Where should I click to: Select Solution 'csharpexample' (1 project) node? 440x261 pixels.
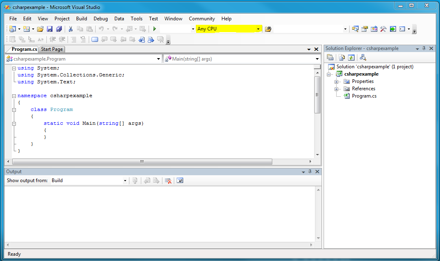tap(374, 67)
